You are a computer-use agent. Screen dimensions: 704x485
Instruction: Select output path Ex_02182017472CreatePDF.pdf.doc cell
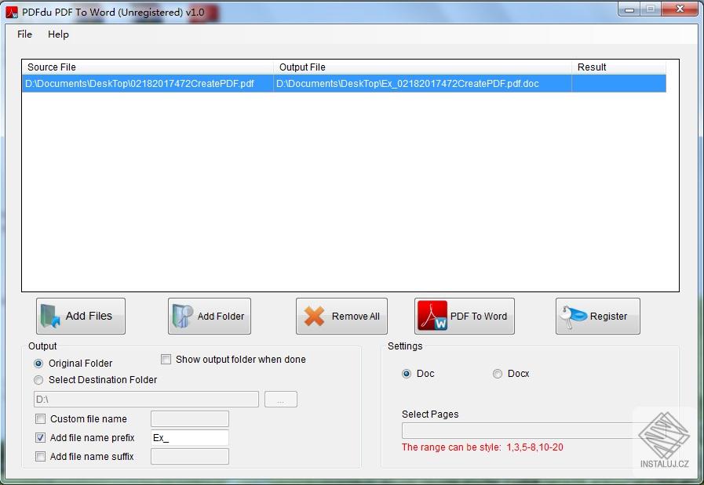(422, 84)
